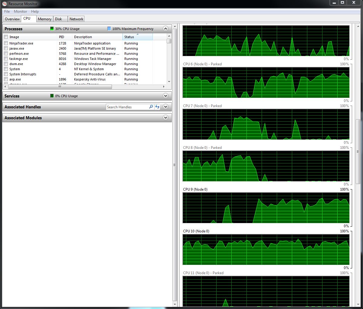Collapse the Processes section chevron

(x=165, y=29)
